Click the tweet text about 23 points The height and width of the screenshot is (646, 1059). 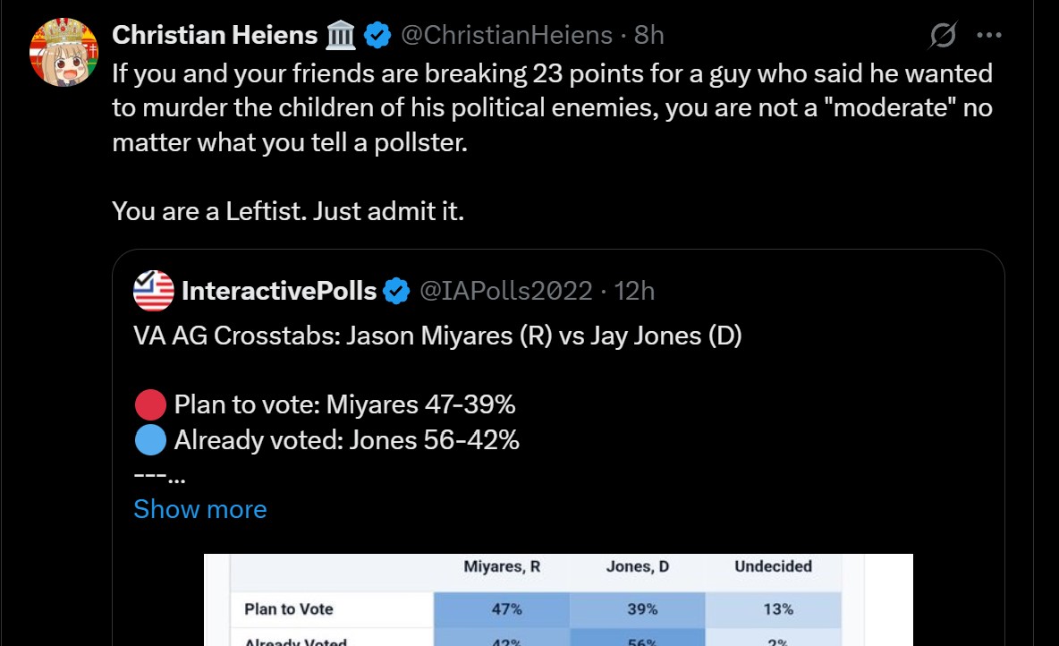(553, 108)
